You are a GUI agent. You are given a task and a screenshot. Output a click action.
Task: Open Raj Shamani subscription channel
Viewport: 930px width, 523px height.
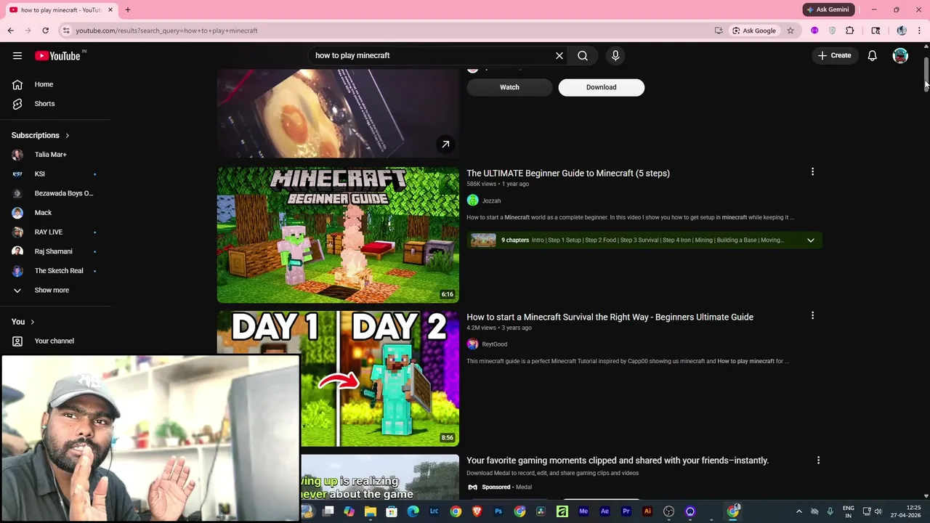[54, 251]
